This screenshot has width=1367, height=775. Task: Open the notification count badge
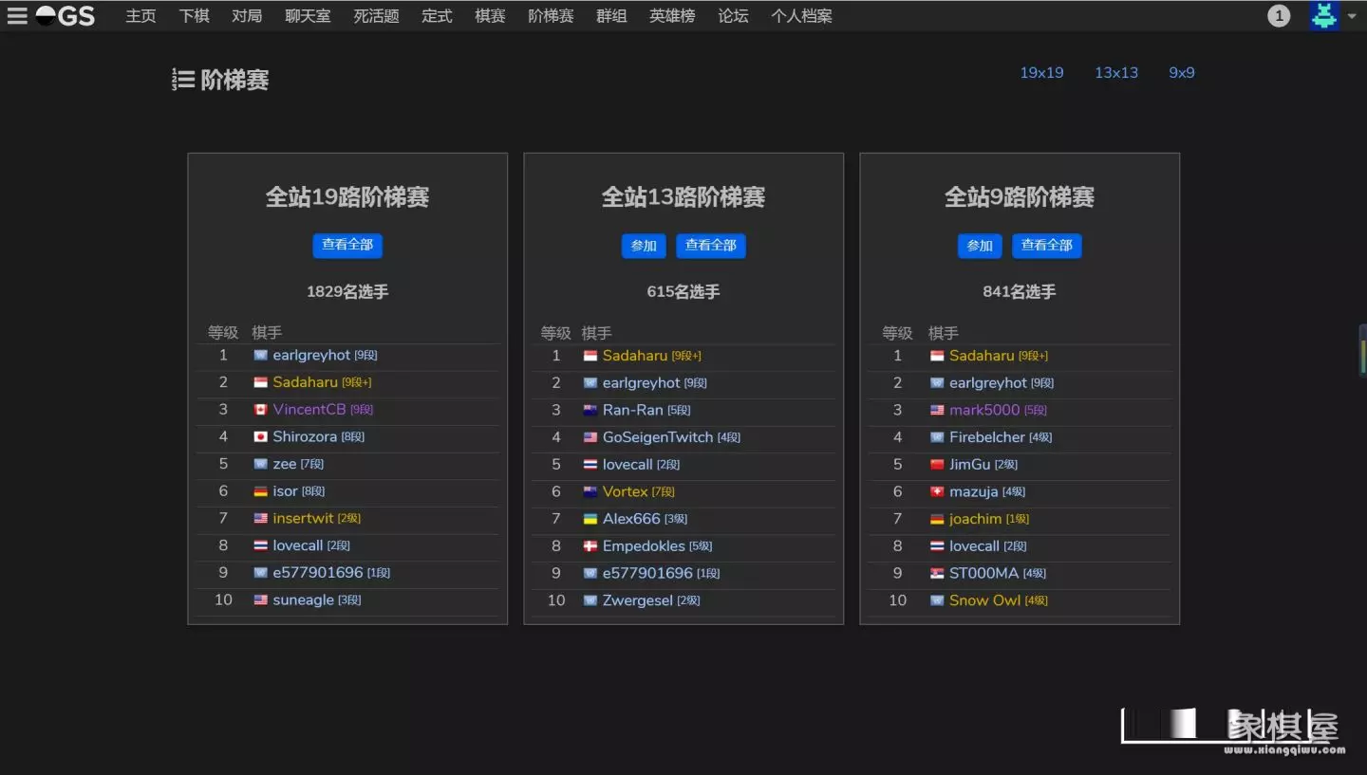point(1279,16)
